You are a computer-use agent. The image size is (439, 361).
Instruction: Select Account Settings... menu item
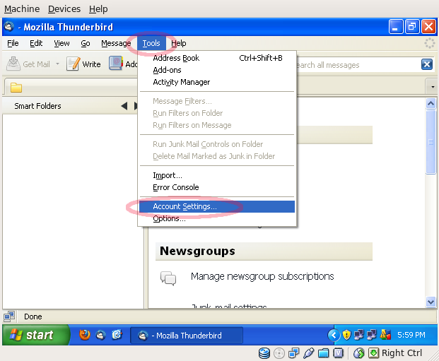tap(217, 206)
